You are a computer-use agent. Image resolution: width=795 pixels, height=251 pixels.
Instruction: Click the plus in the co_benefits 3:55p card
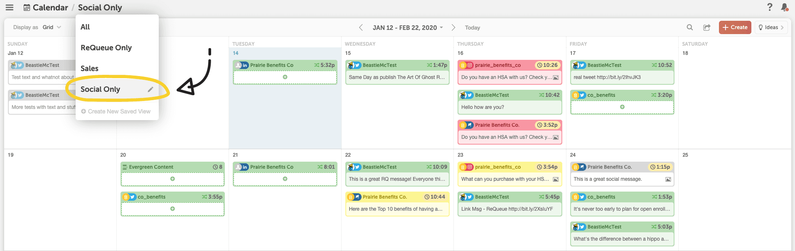click(172, 209)
